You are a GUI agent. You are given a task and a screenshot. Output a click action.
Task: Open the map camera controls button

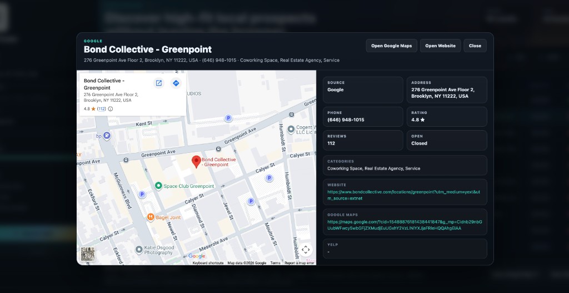click(306, 250)
